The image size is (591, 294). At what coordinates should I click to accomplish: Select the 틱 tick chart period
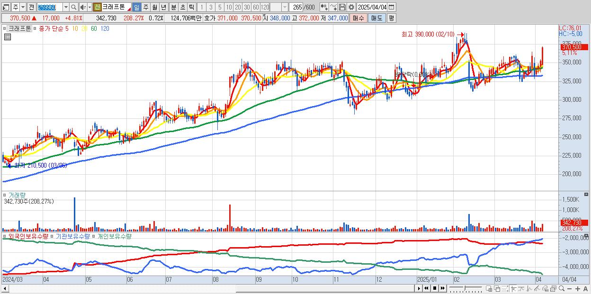[191, 7]
